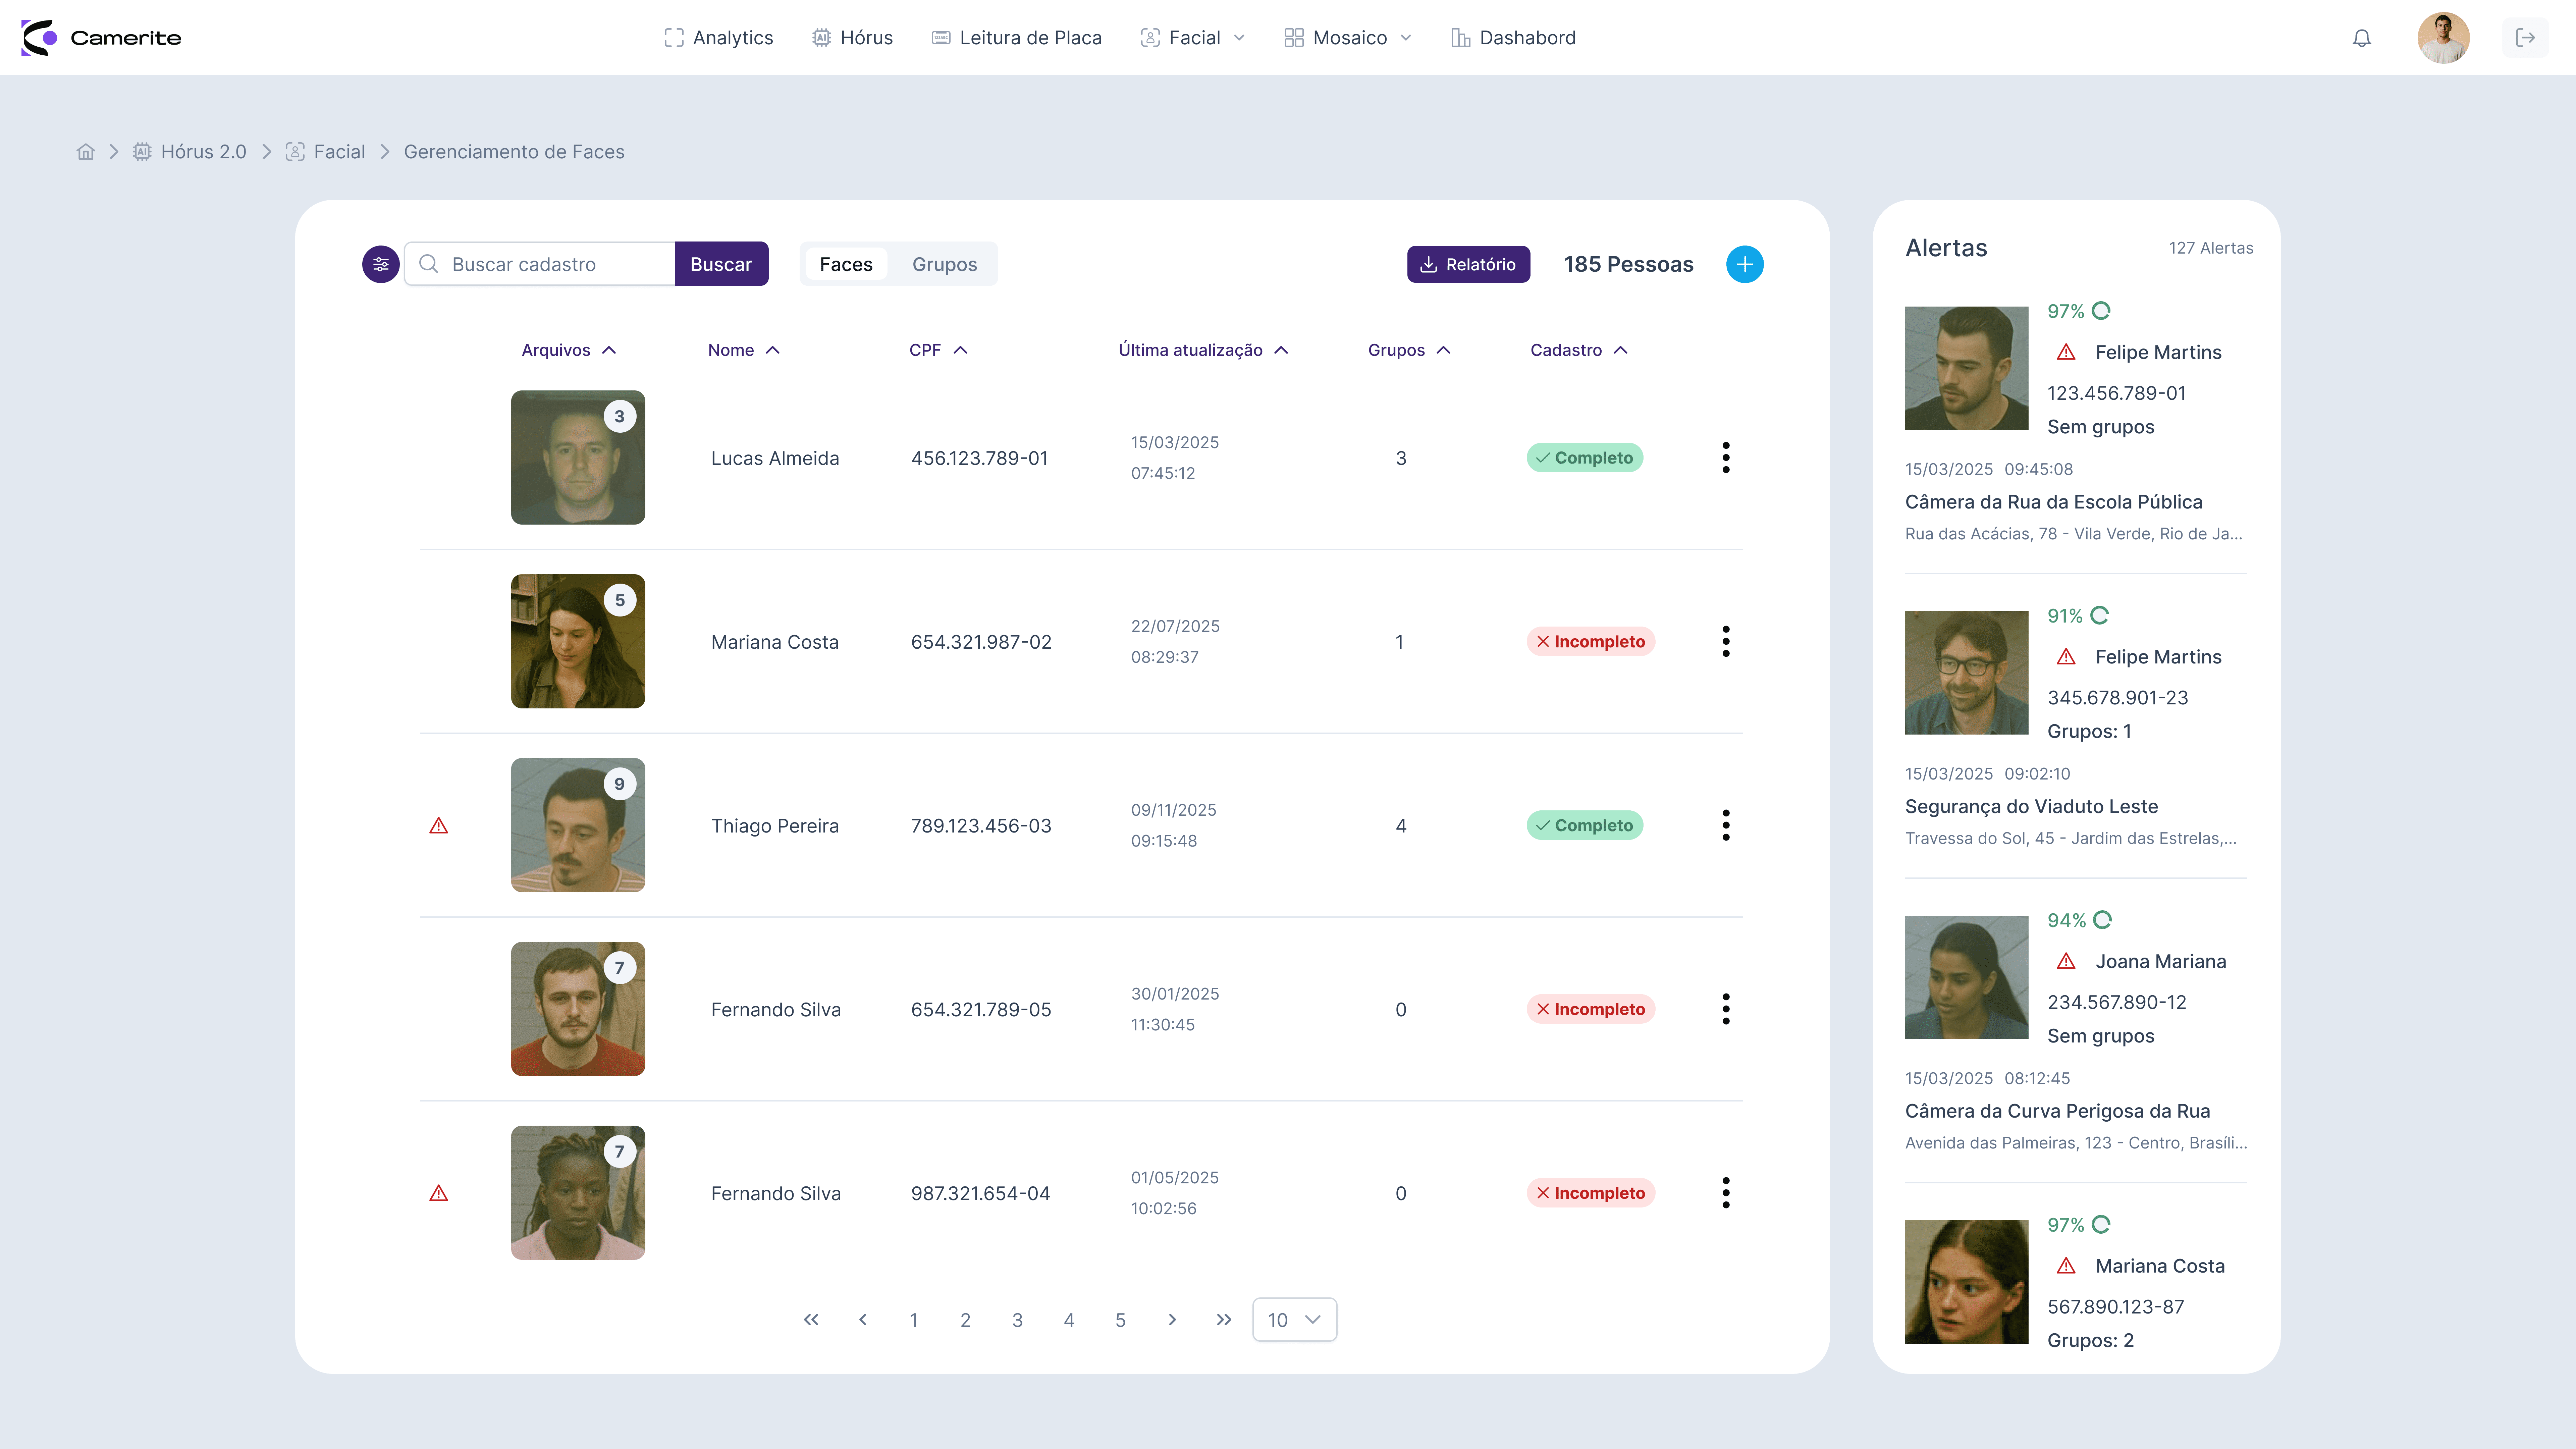Open the notifications bell
Screen dimensions: 2576x1449
2362,38
